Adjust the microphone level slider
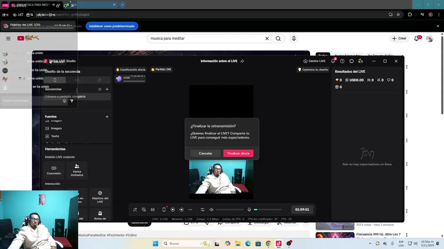Screen dimensions: 444x249 coord(268,210)
